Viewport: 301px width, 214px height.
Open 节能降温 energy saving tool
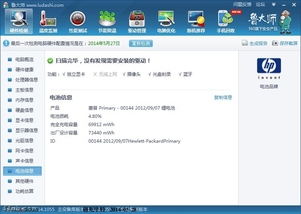click(107, 21)
